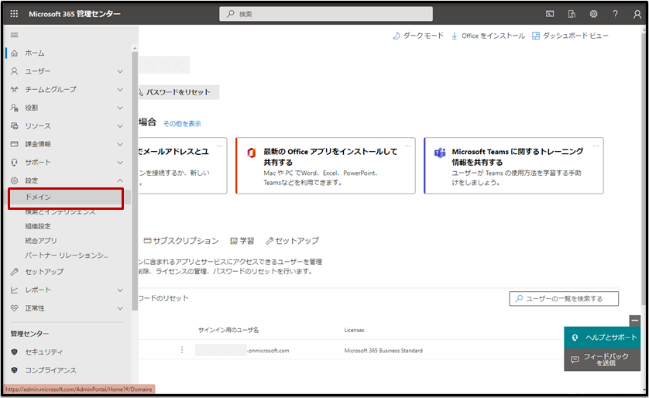Switch to the 学習 tab
Image resolution: width=649 pixels, height=398 pixels.
pyautogui.click(x=242, y=241)
